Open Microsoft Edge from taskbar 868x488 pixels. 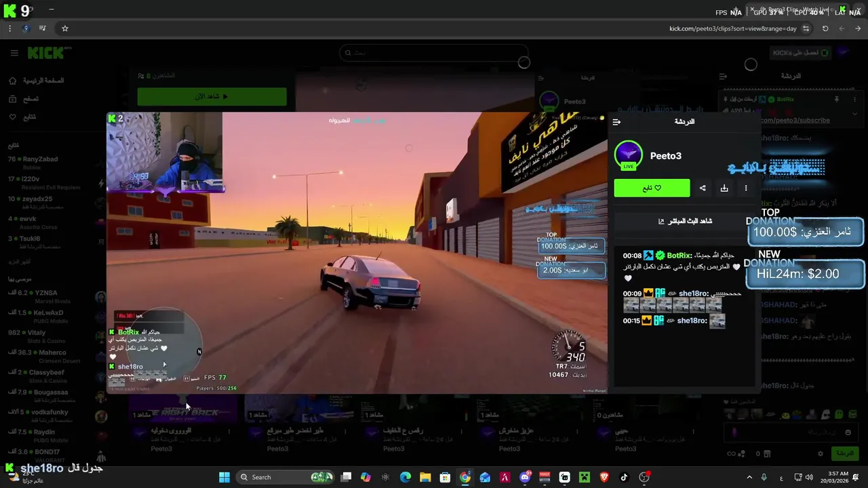tap(406, 477)
